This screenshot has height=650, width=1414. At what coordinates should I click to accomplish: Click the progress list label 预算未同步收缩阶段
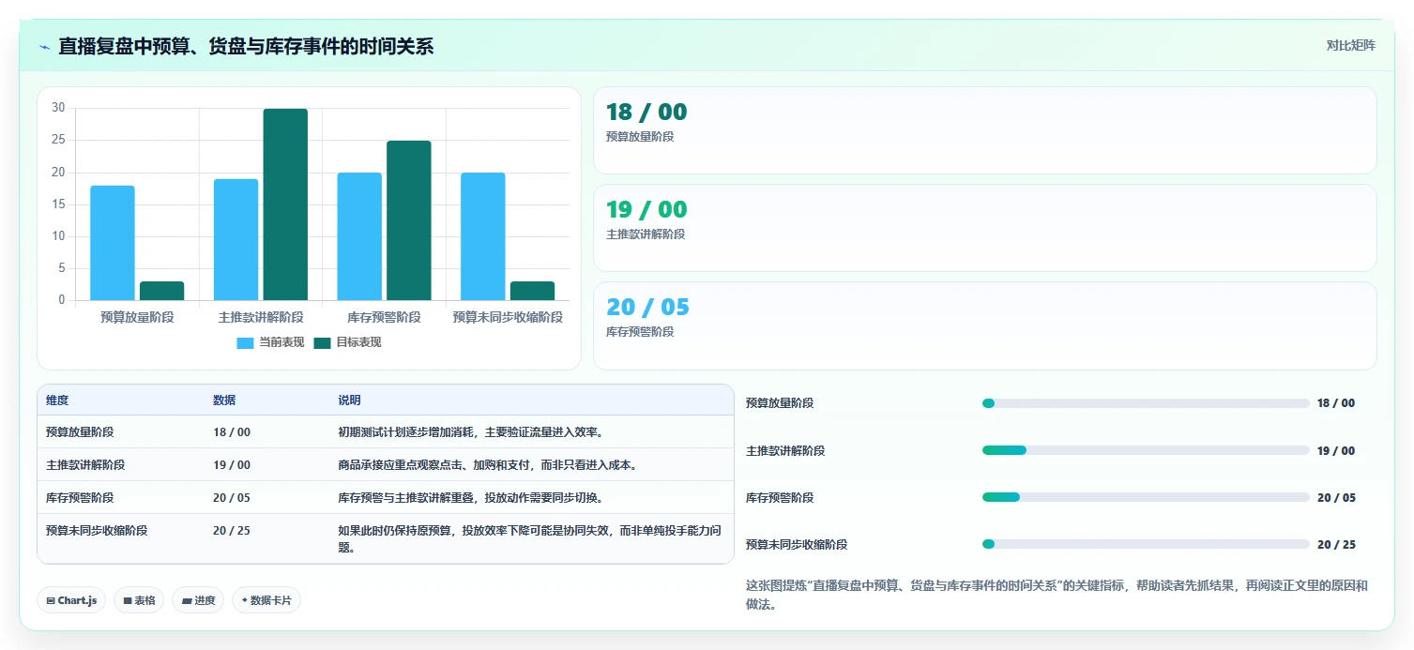click(x=797, y=544)
